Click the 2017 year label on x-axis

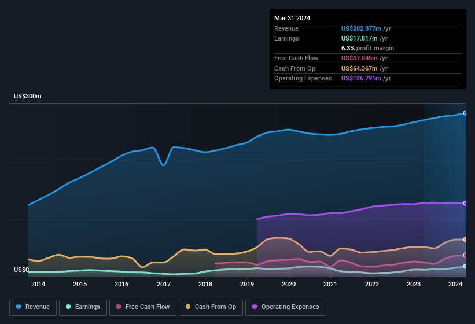pos(164,284)
